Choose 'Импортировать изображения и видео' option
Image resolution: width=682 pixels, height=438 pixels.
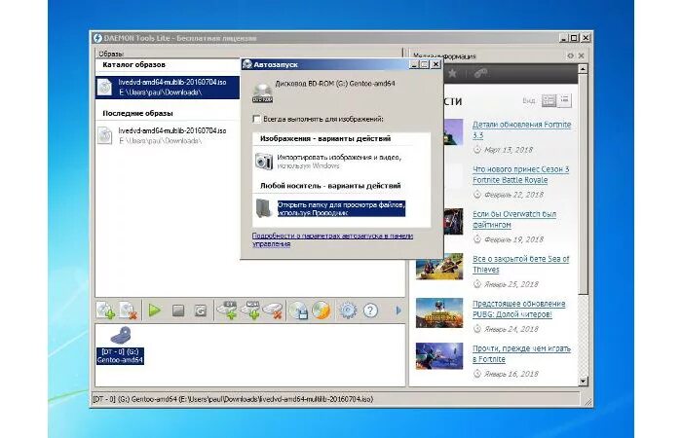pos(341,162)
